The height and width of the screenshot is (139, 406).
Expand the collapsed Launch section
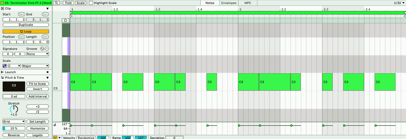(x=47, y=72)
